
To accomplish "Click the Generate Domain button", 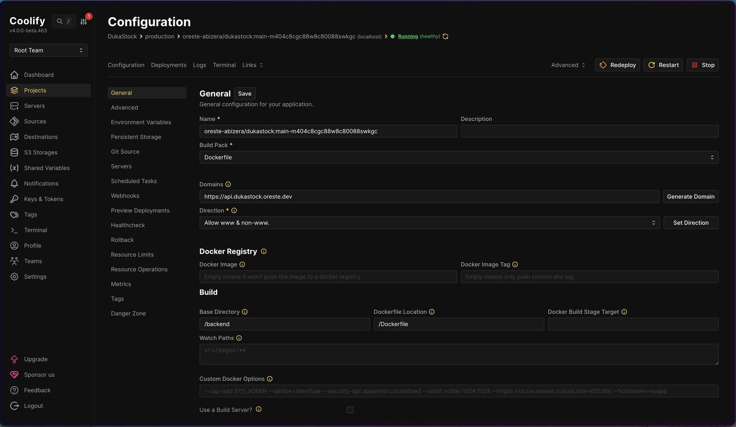I will 690,197.
